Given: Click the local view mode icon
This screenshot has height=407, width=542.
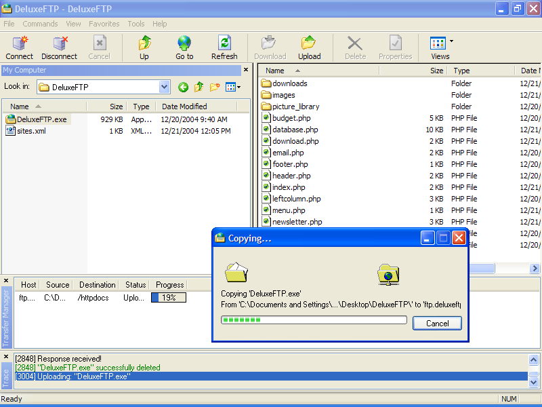Looking at the screenshot, I should click(230, 88).
